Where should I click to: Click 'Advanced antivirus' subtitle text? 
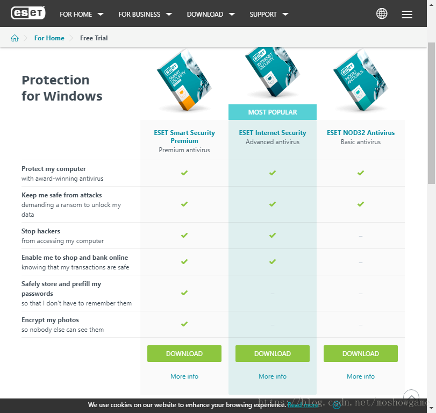click(x=273, y=142)
